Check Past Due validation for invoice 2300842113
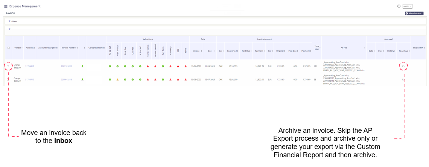Image resolution: width=429 pixels, height=167 pixels. coord(125,79)
